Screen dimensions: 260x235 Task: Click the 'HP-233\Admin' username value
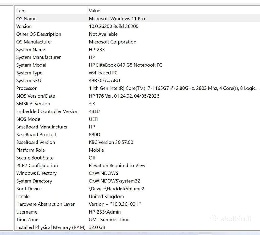[105, 212]
